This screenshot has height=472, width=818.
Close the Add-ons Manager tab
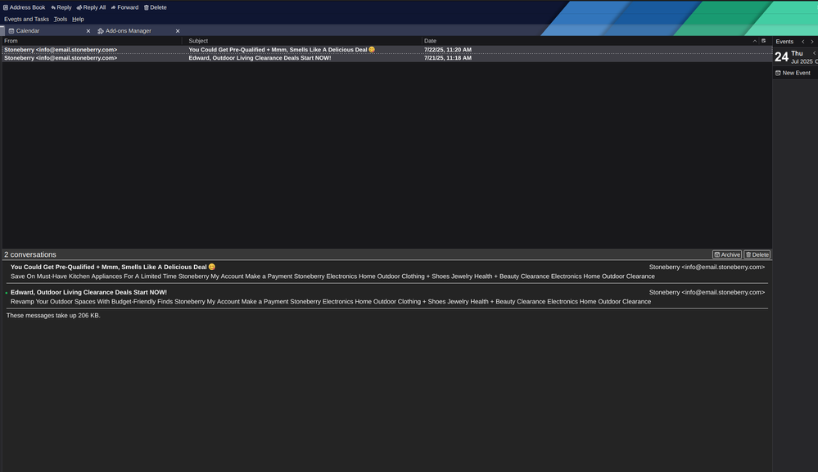pos(178,31)
